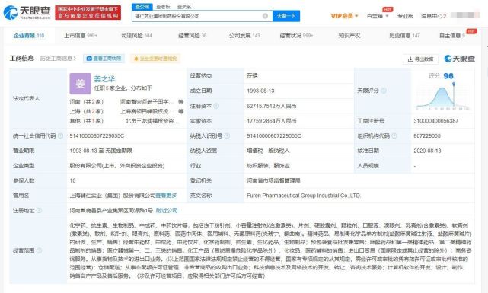Switch to the 企业背景 tab
This screenshot has height=293, width=488.
pyautogui.click(x=29, y=36)
